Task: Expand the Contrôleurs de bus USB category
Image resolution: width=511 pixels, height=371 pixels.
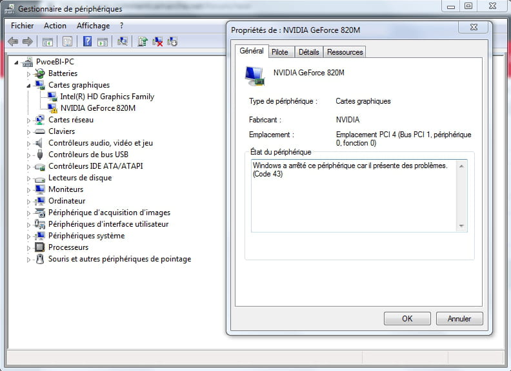Action: click(x=28, y=156)
